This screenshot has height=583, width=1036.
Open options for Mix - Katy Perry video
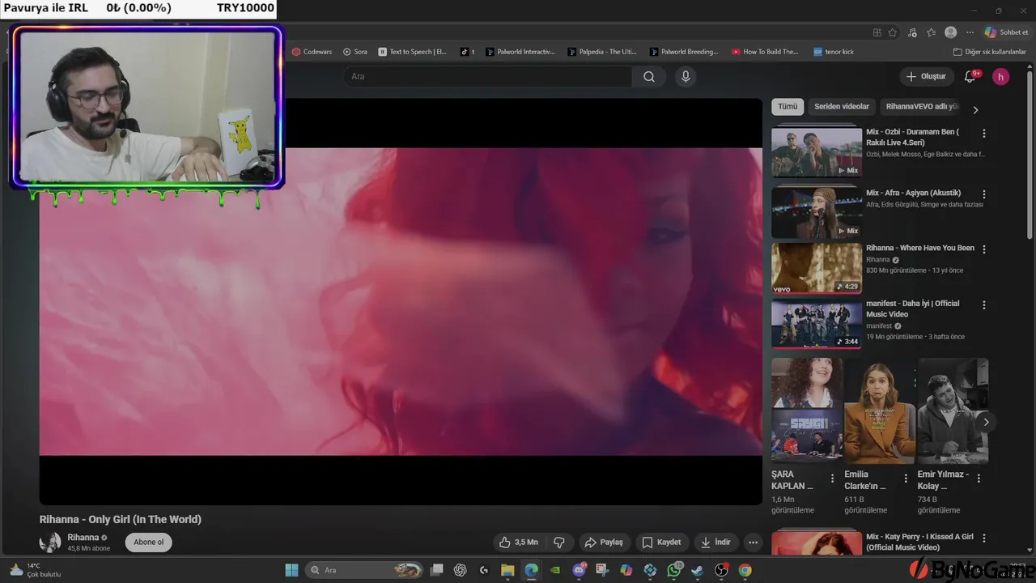click(x=984, y=538)
